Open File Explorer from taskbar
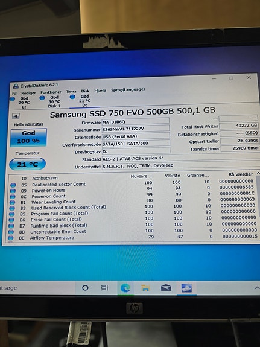260x347 pixels. click(145, 288)
